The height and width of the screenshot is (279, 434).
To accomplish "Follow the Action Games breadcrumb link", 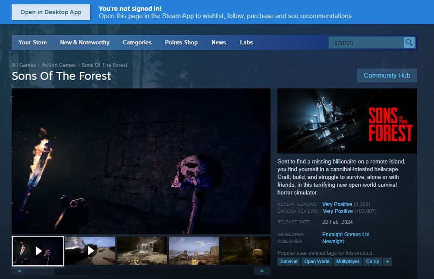I will (59, 65).
